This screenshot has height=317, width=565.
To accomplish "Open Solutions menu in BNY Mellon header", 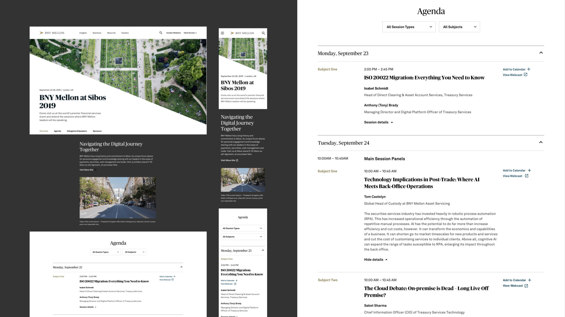I will point(97,33).
